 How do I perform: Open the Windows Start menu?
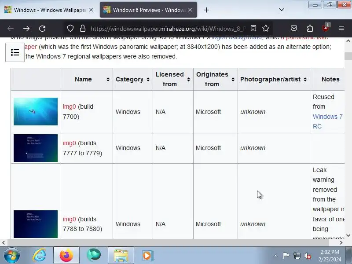(11, 255)
